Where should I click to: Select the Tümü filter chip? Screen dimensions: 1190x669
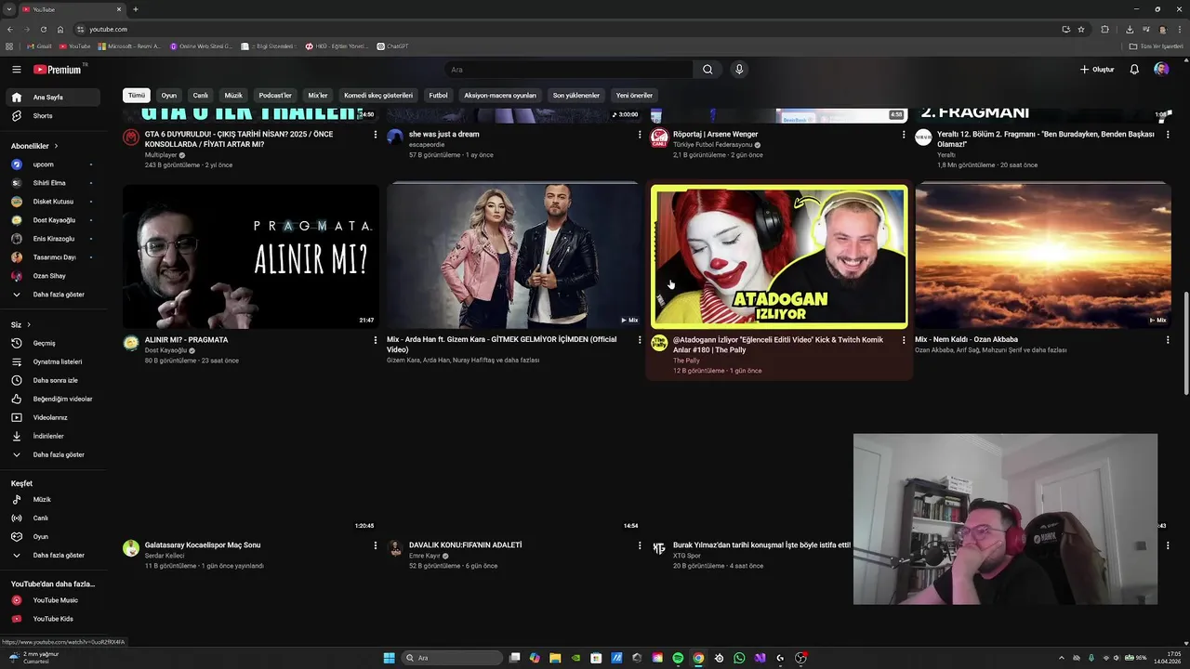137,95
